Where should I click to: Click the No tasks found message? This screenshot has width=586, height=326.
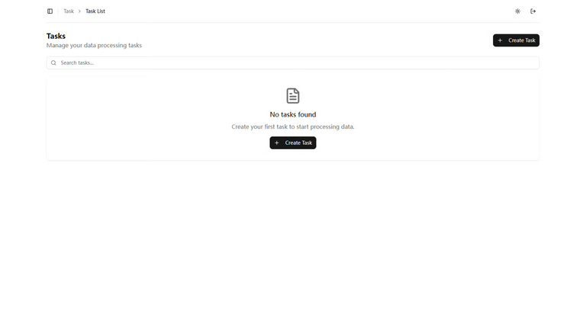[293, 115]
